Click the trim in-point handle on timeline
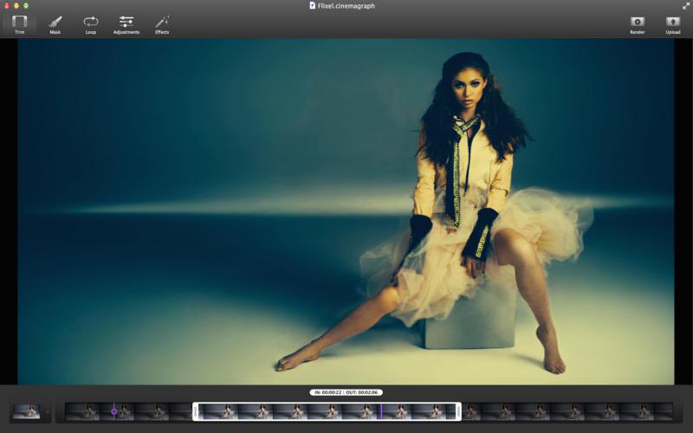 [196, 411]
